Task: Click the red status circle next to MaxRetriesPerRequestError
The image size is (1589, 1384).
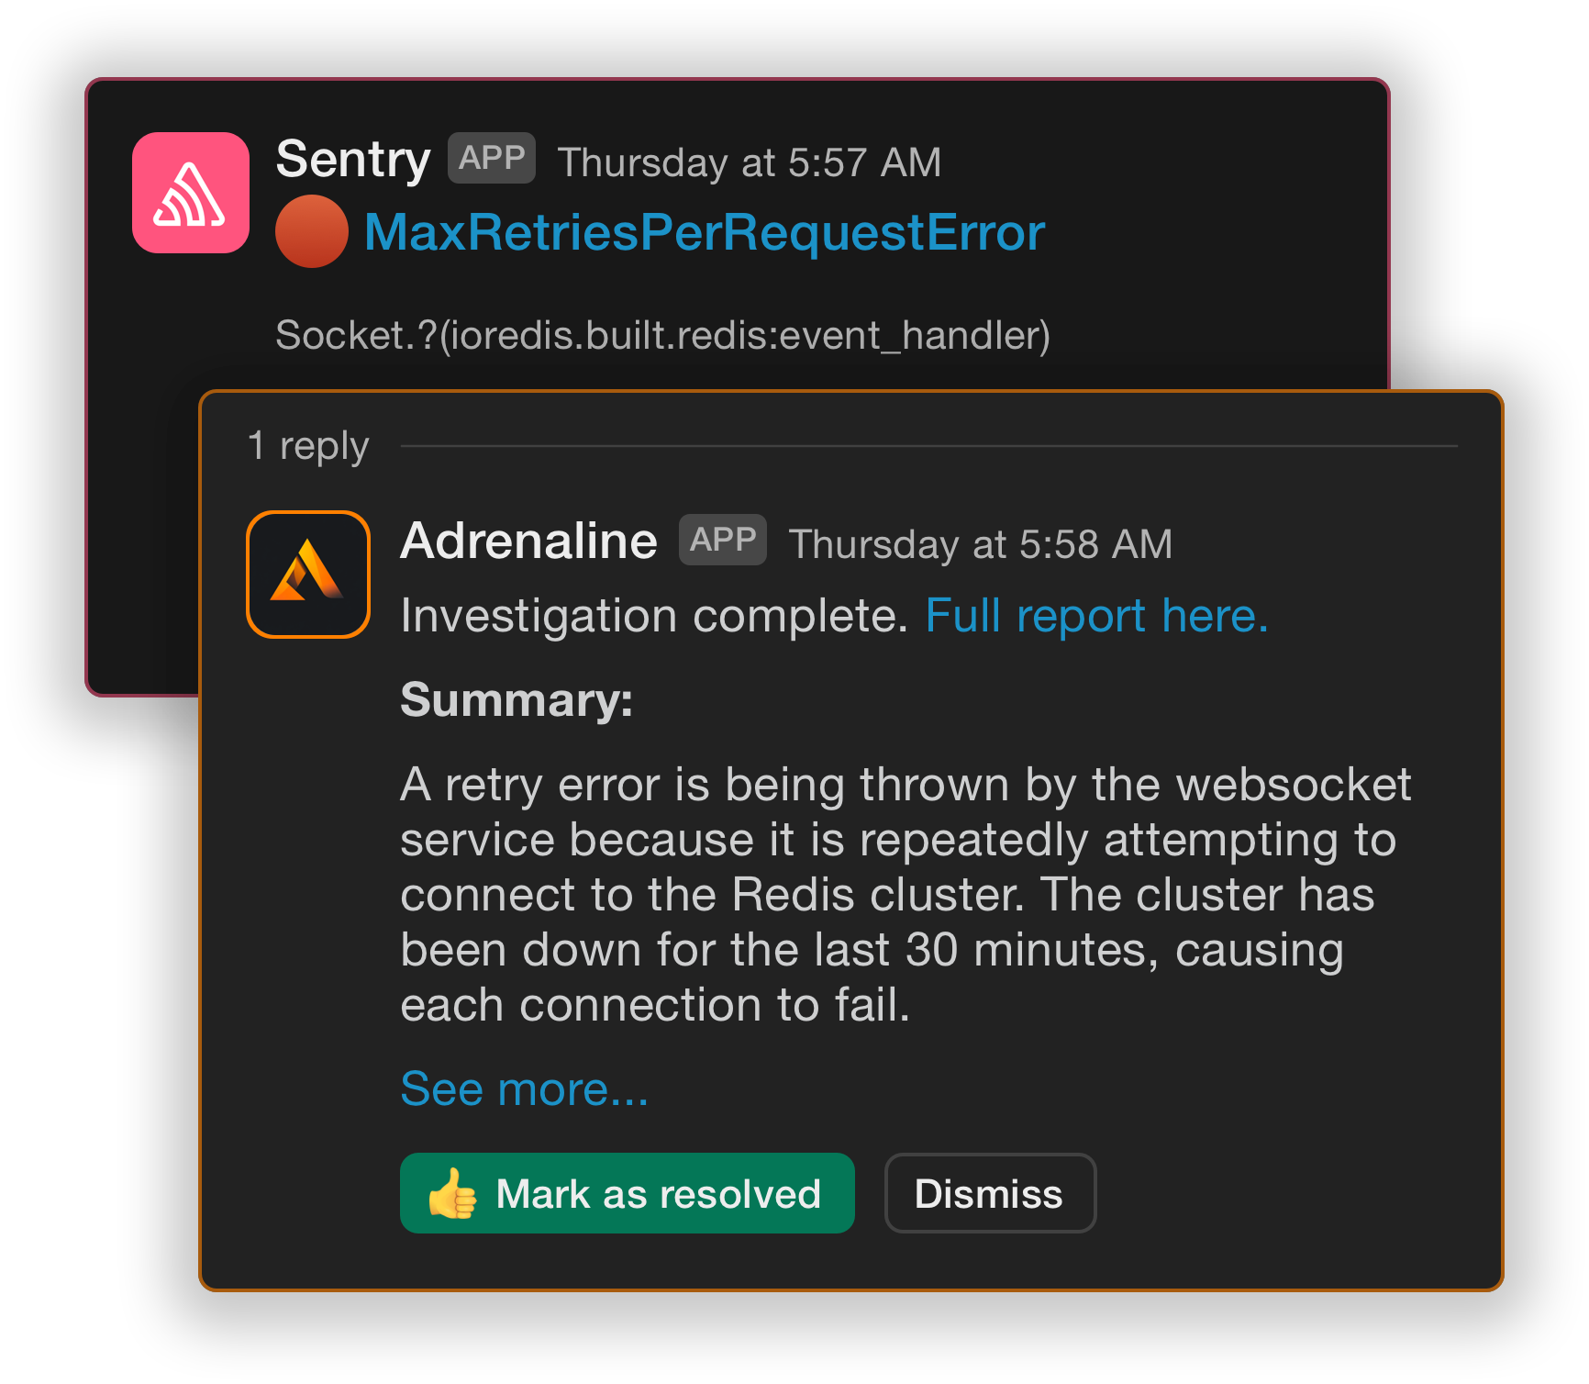Action: [x=310, y=234]
